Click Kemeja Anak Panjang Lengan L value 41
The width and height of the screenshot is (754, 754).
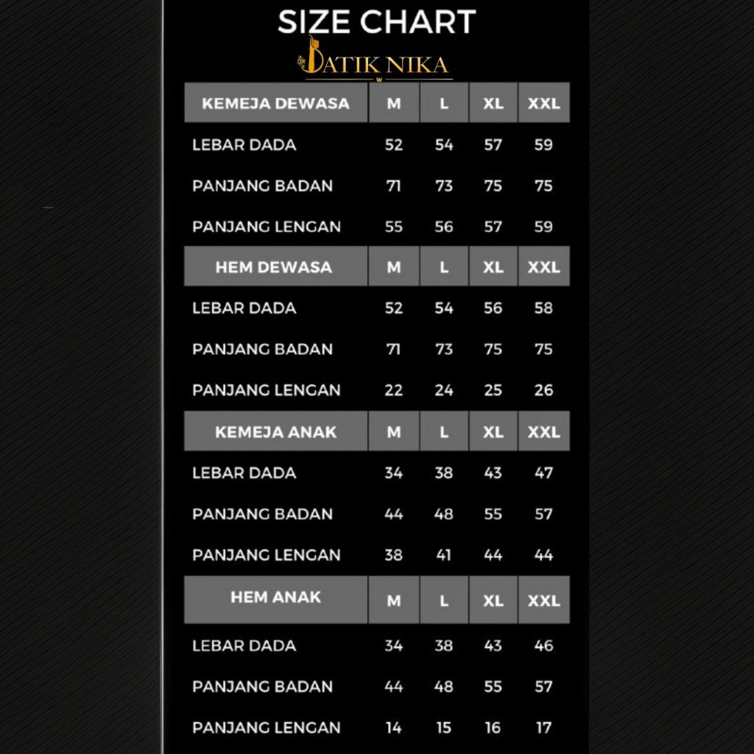[443, 554]
